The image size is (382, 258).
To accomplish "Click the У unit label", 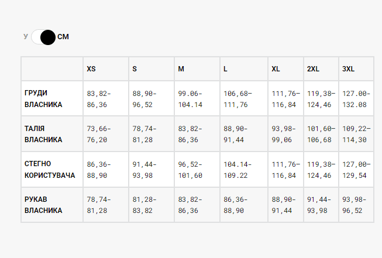I will click(x=26, y=37).
